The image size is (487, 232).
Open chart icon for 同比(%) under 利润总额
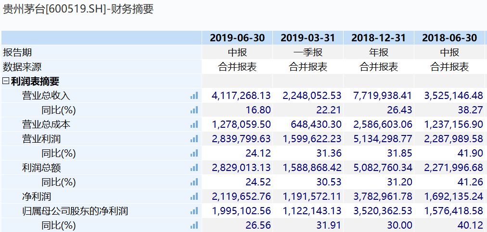click(194, 182)
